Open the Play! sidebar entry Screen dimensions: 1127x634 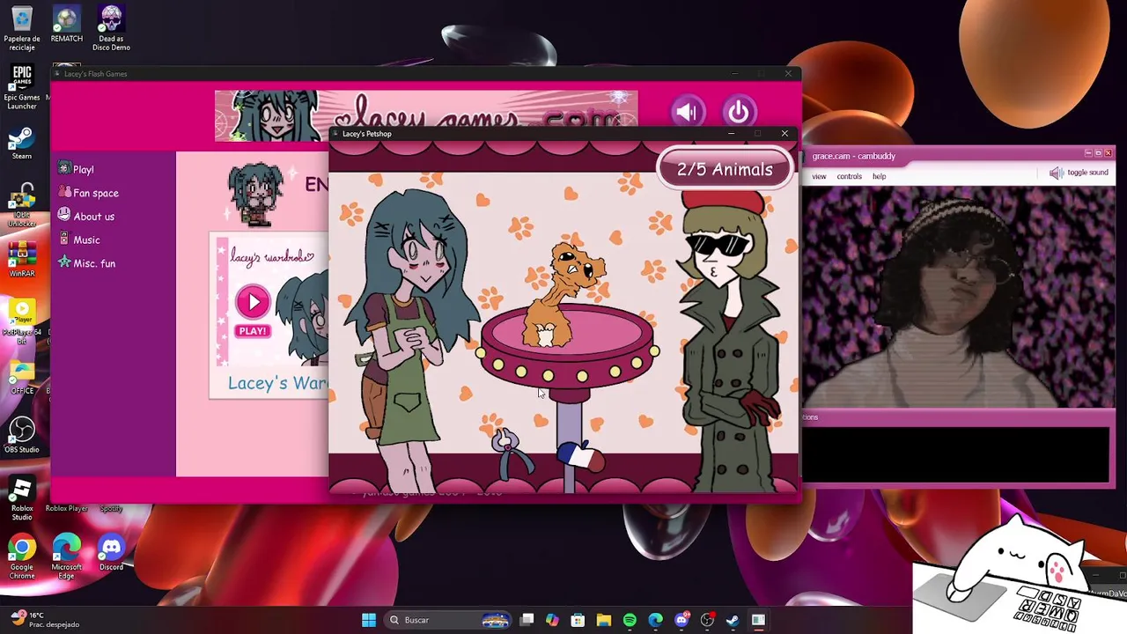pyautogui.click(x=83, y=169)
